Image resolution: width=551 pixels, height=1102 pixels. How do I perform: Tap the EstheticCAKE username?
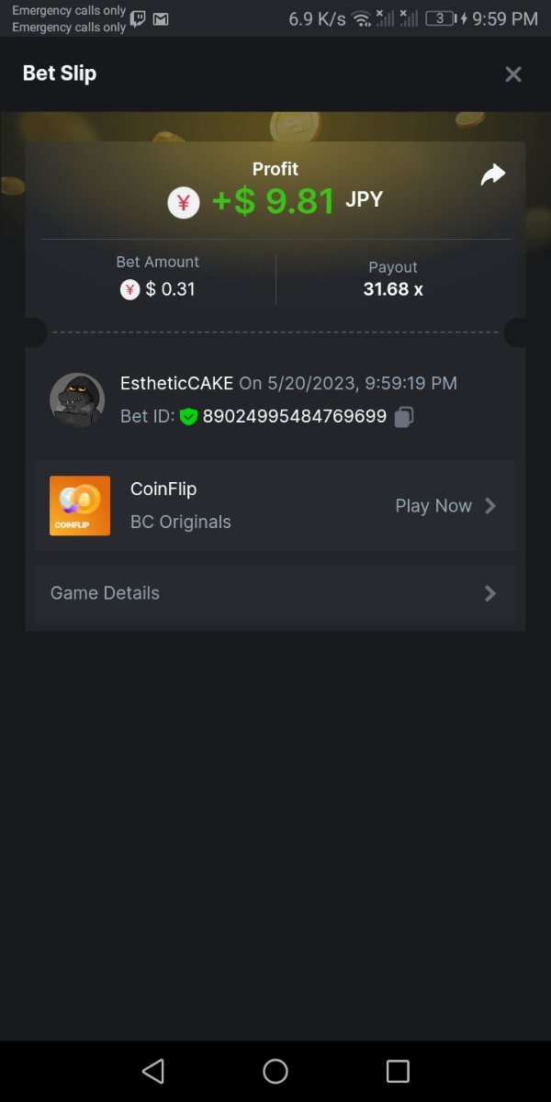pyautogui.click(x=176, y=383)
